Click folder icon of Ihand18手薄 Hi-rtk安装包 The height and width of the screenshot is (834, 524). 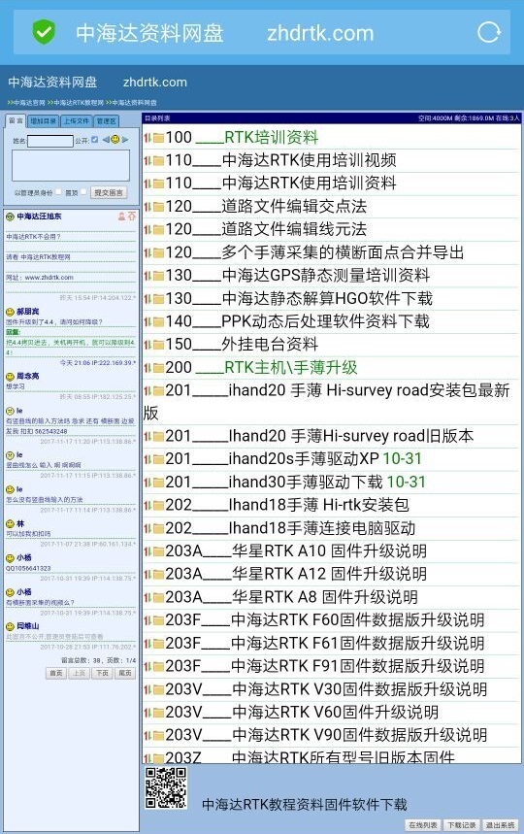[158, 505]
